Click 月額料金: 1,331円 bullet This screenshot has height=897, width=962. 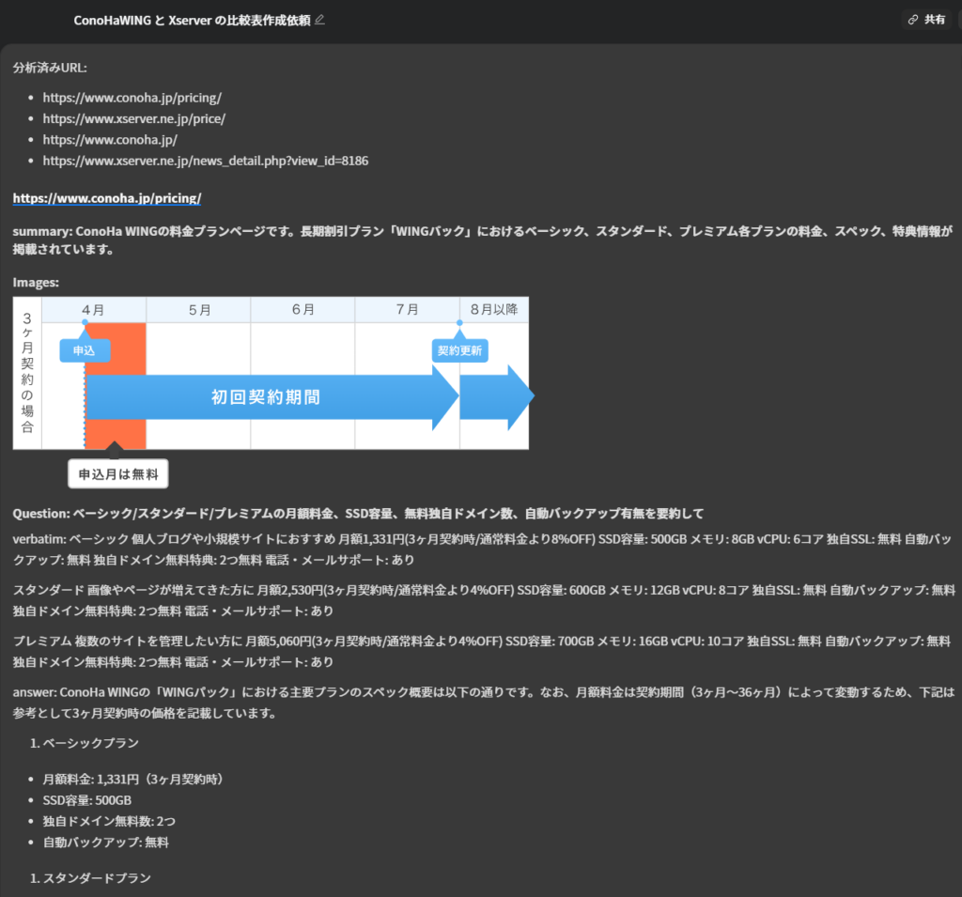tap(132, 779)
